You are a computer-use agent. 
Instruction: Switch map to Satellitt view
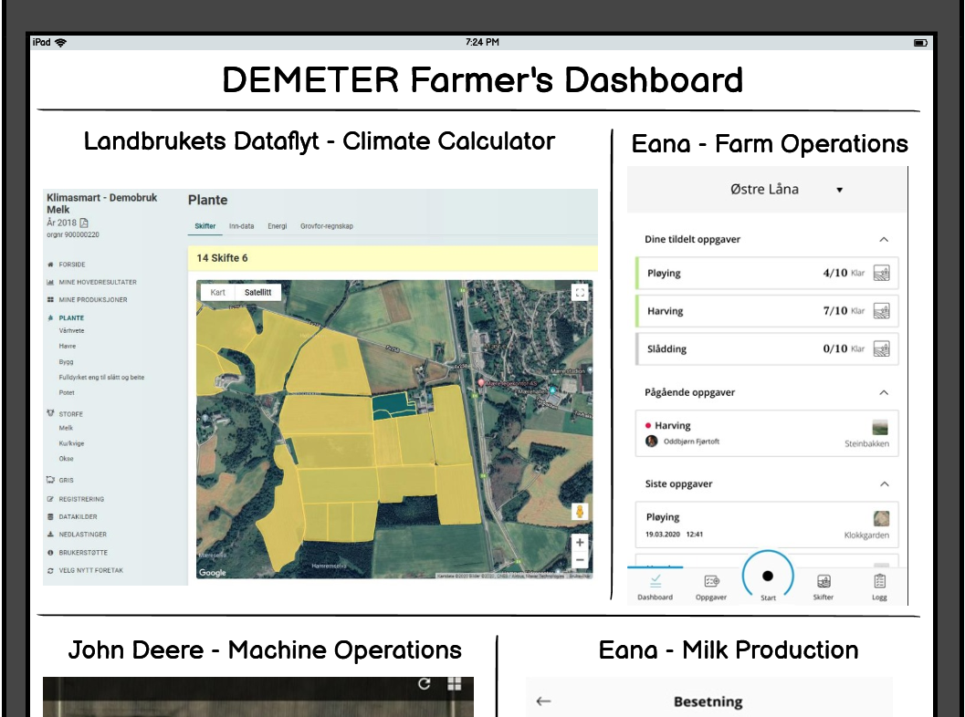(257, 293)
